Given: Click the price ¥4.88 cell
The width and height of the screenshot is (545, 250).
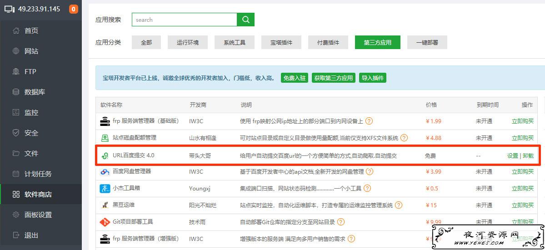Looking at the screenshot, I should click(x=434, y=138).
